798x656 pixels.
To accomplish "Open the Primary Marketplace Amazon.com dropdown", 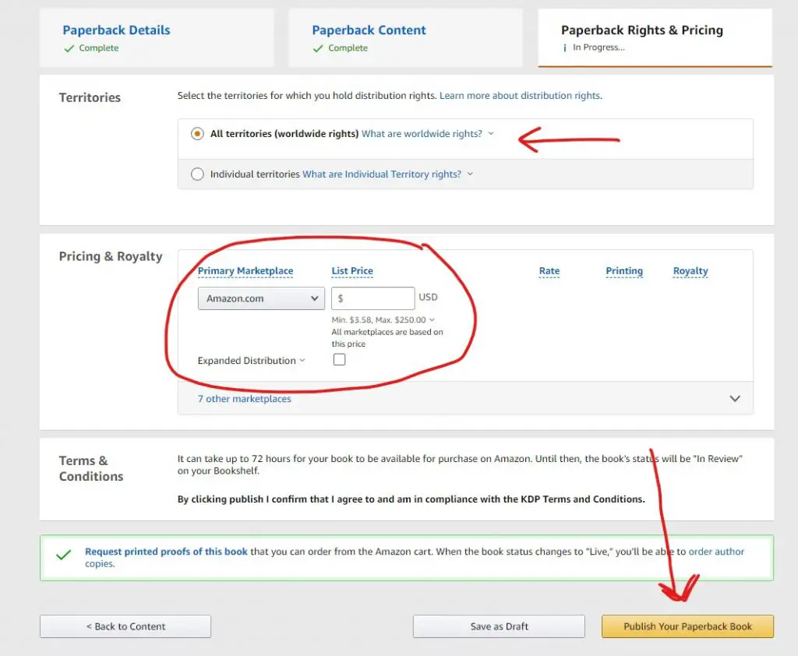I will [x=261, y=298].
